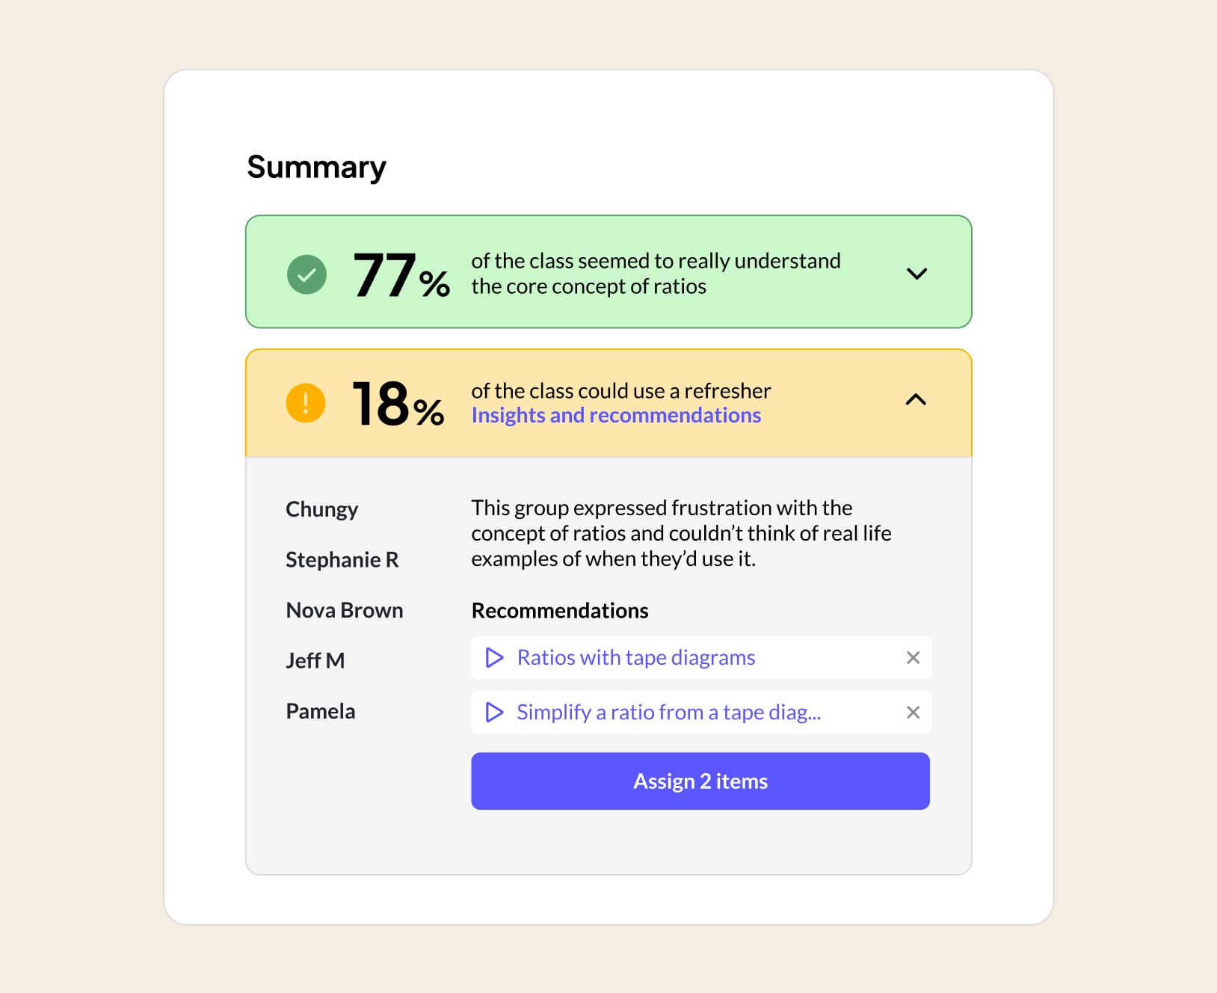Image resolution: width=1217 pixels, height=993 pixels.
Task: Click the green checkmark status icon
Action: click(306, 274)
